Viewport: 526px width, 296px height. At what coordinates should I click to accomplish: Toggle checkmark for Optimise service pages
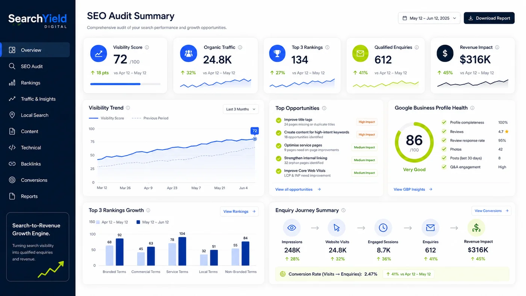278,146
